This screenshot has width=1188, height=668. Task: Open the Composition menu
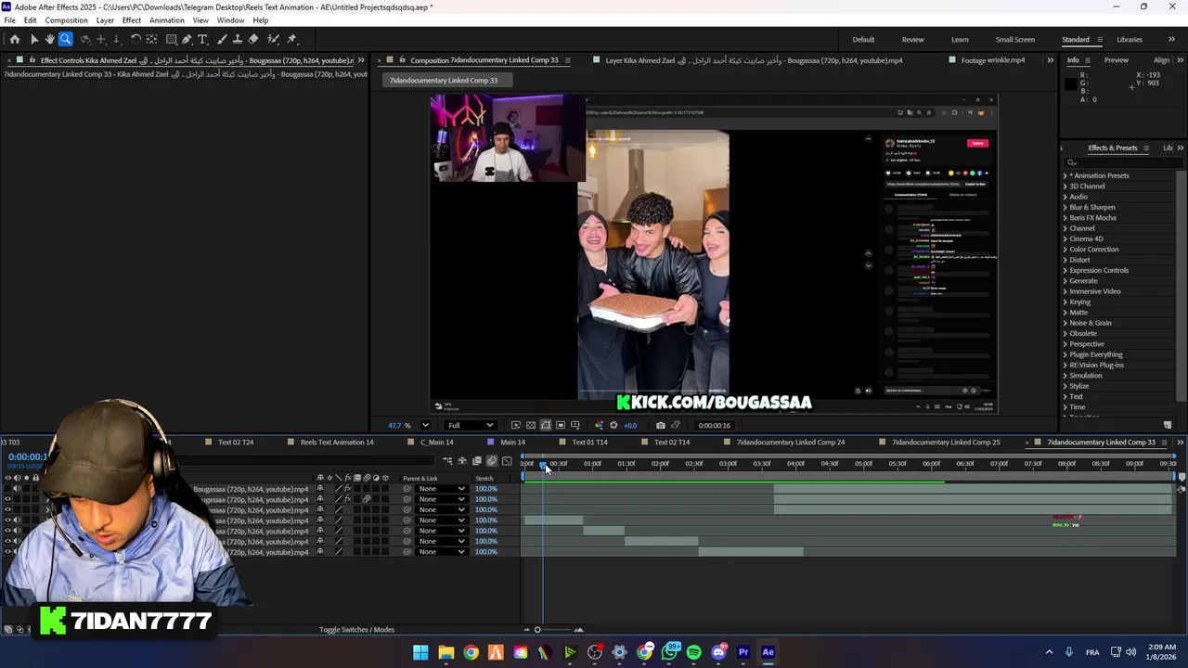tap(66, 20)
